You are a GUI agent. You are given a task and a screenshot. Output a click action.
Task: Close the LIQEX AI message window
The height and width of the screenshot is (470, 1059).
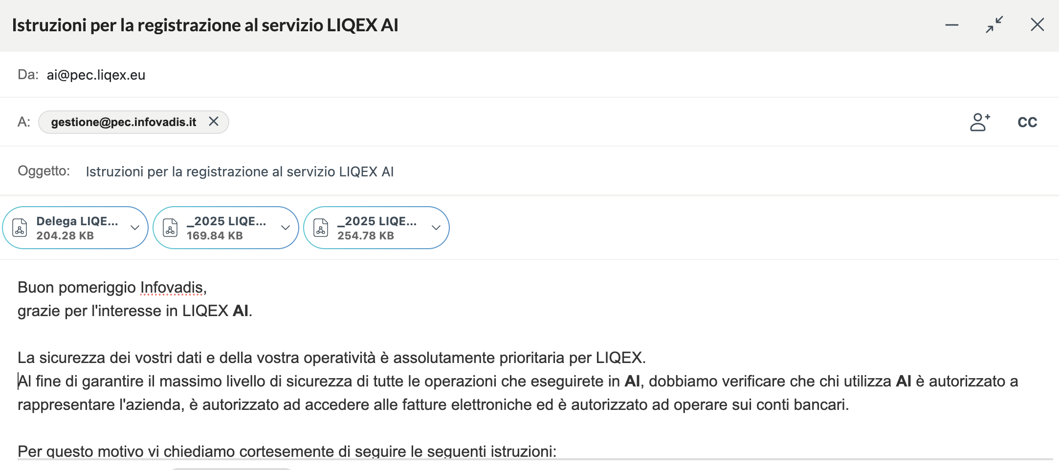point(1037,25)
